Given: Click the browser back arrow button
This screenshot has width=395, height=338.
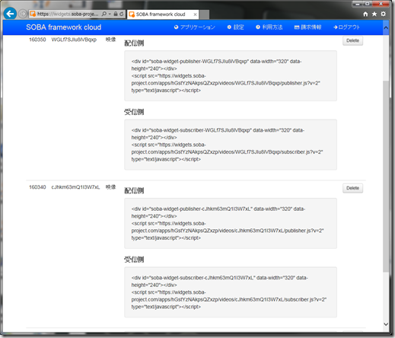Looking at the screenshot, I should tap(10, 14).
